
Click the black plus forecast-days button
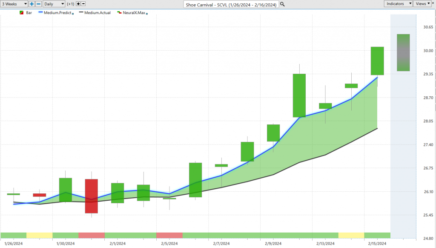78,4
